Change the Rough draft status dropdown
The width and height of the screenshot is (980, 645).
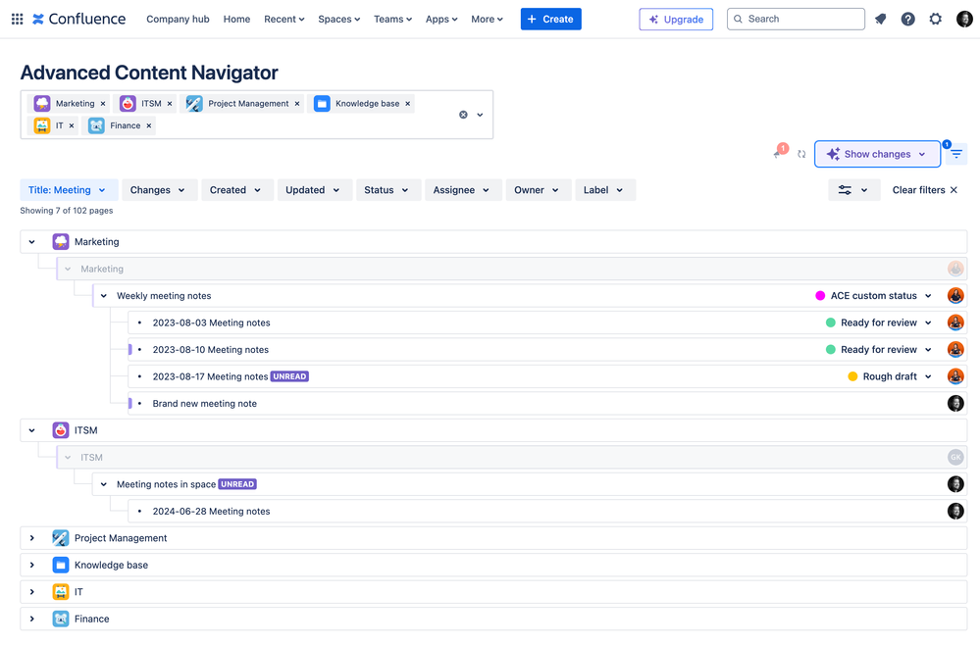[x=890, y=376]
